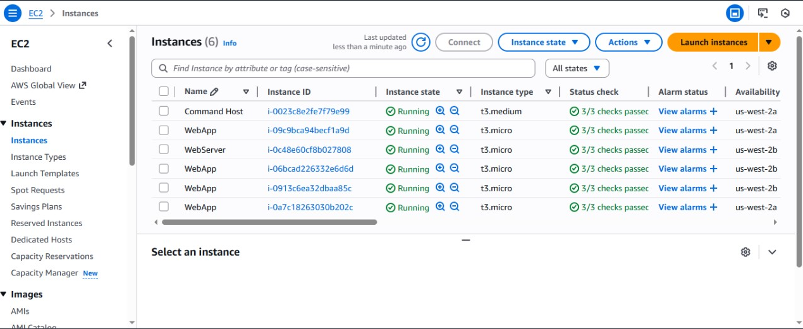Open Savings Plans in sidebar
This screenshot has width=803, height=329.
click(36, 206)
